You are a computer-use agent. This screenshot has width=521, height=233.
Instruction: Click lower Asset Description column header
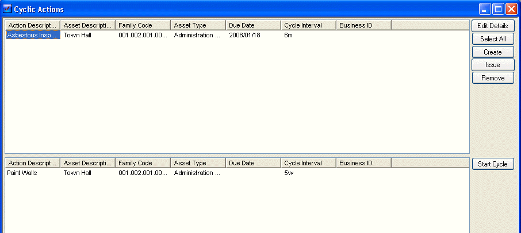tap(88, 163)
